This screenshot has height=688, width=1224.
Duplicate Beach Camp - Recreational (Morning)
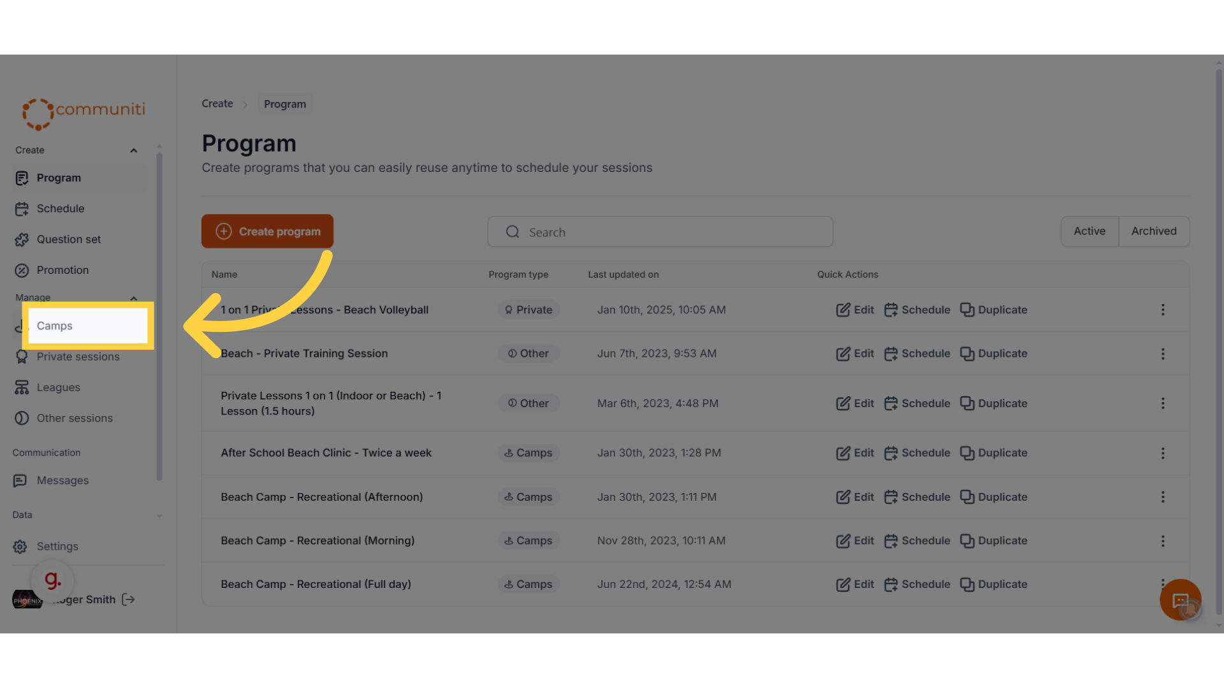[x=994, y=541]
